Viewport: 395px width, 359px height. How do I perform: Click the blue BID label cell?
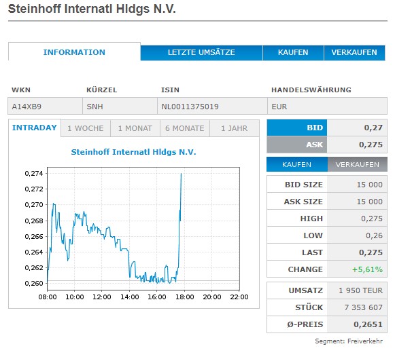297,128
